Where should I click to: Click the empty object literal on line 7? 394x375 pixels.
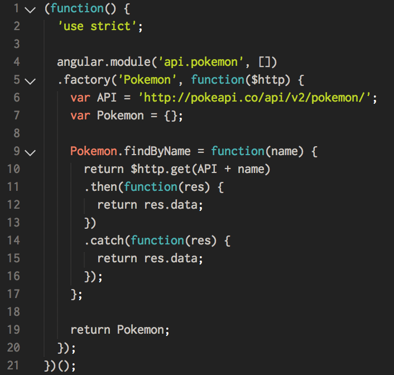click(x=171, y=116)
